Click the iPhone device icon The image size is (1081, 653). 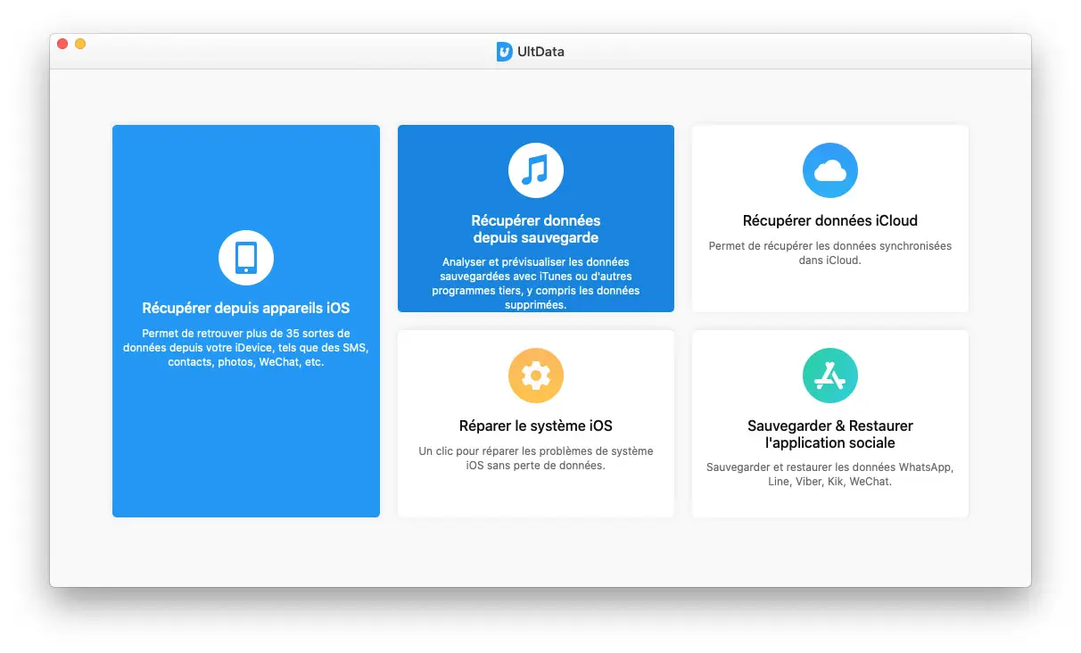(246, 258)
